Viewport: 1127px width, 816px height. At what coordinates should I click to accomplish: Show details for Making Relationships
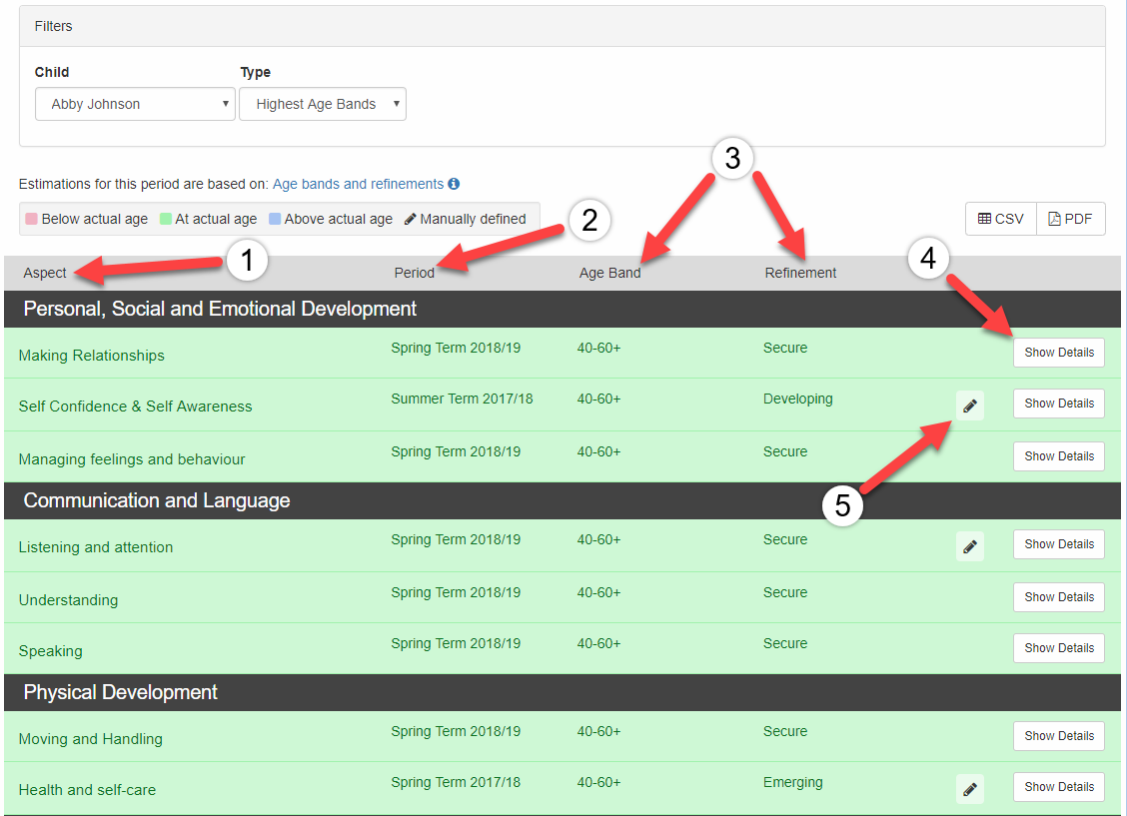point(1058,353)
